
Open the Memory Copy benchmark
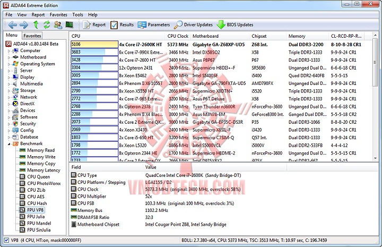[x=41, y=164]
